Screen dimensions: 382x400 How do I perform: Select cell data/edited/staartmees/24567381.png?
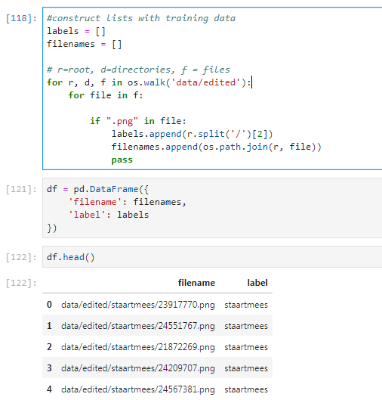(137, 389)
